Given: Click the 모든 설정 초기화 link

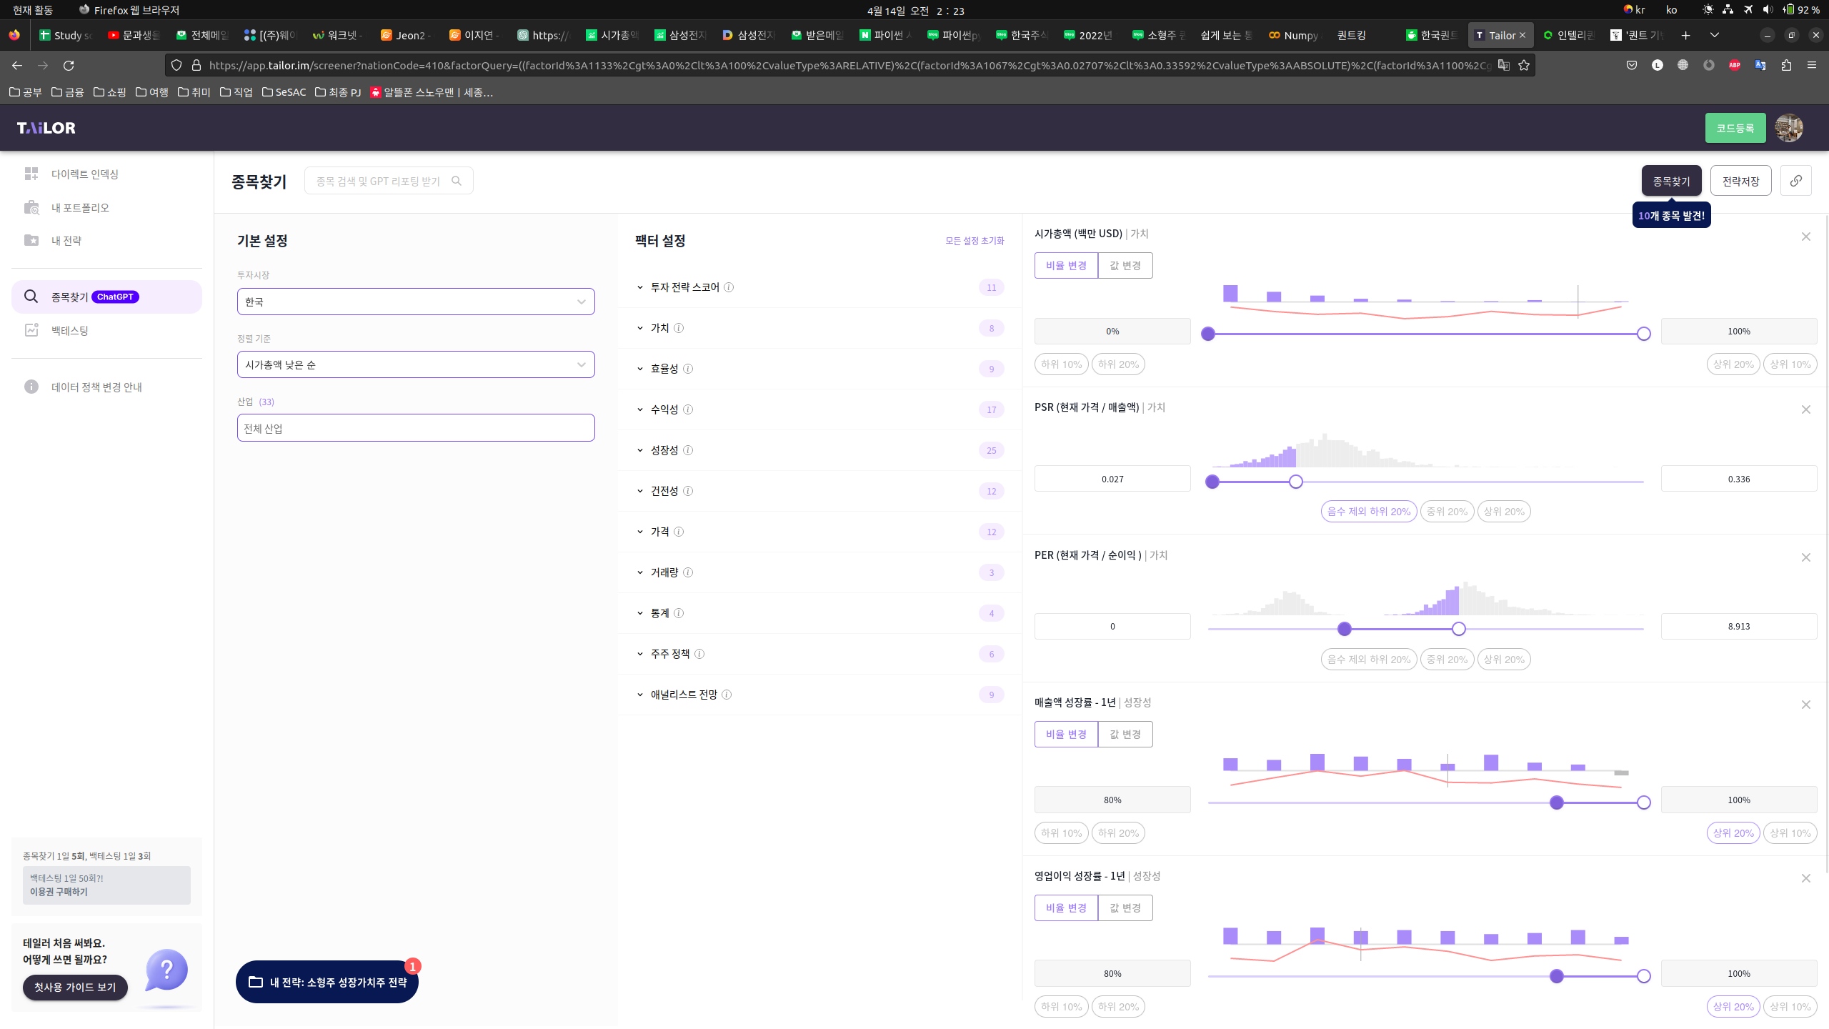Looking at the screenshot, I should click(975, 241).
